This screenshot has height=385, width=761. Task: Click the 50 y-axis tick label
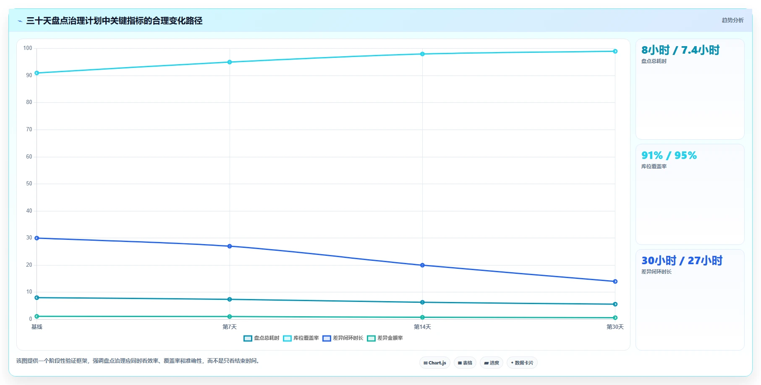pyautogui.click(x=29, y=184)
